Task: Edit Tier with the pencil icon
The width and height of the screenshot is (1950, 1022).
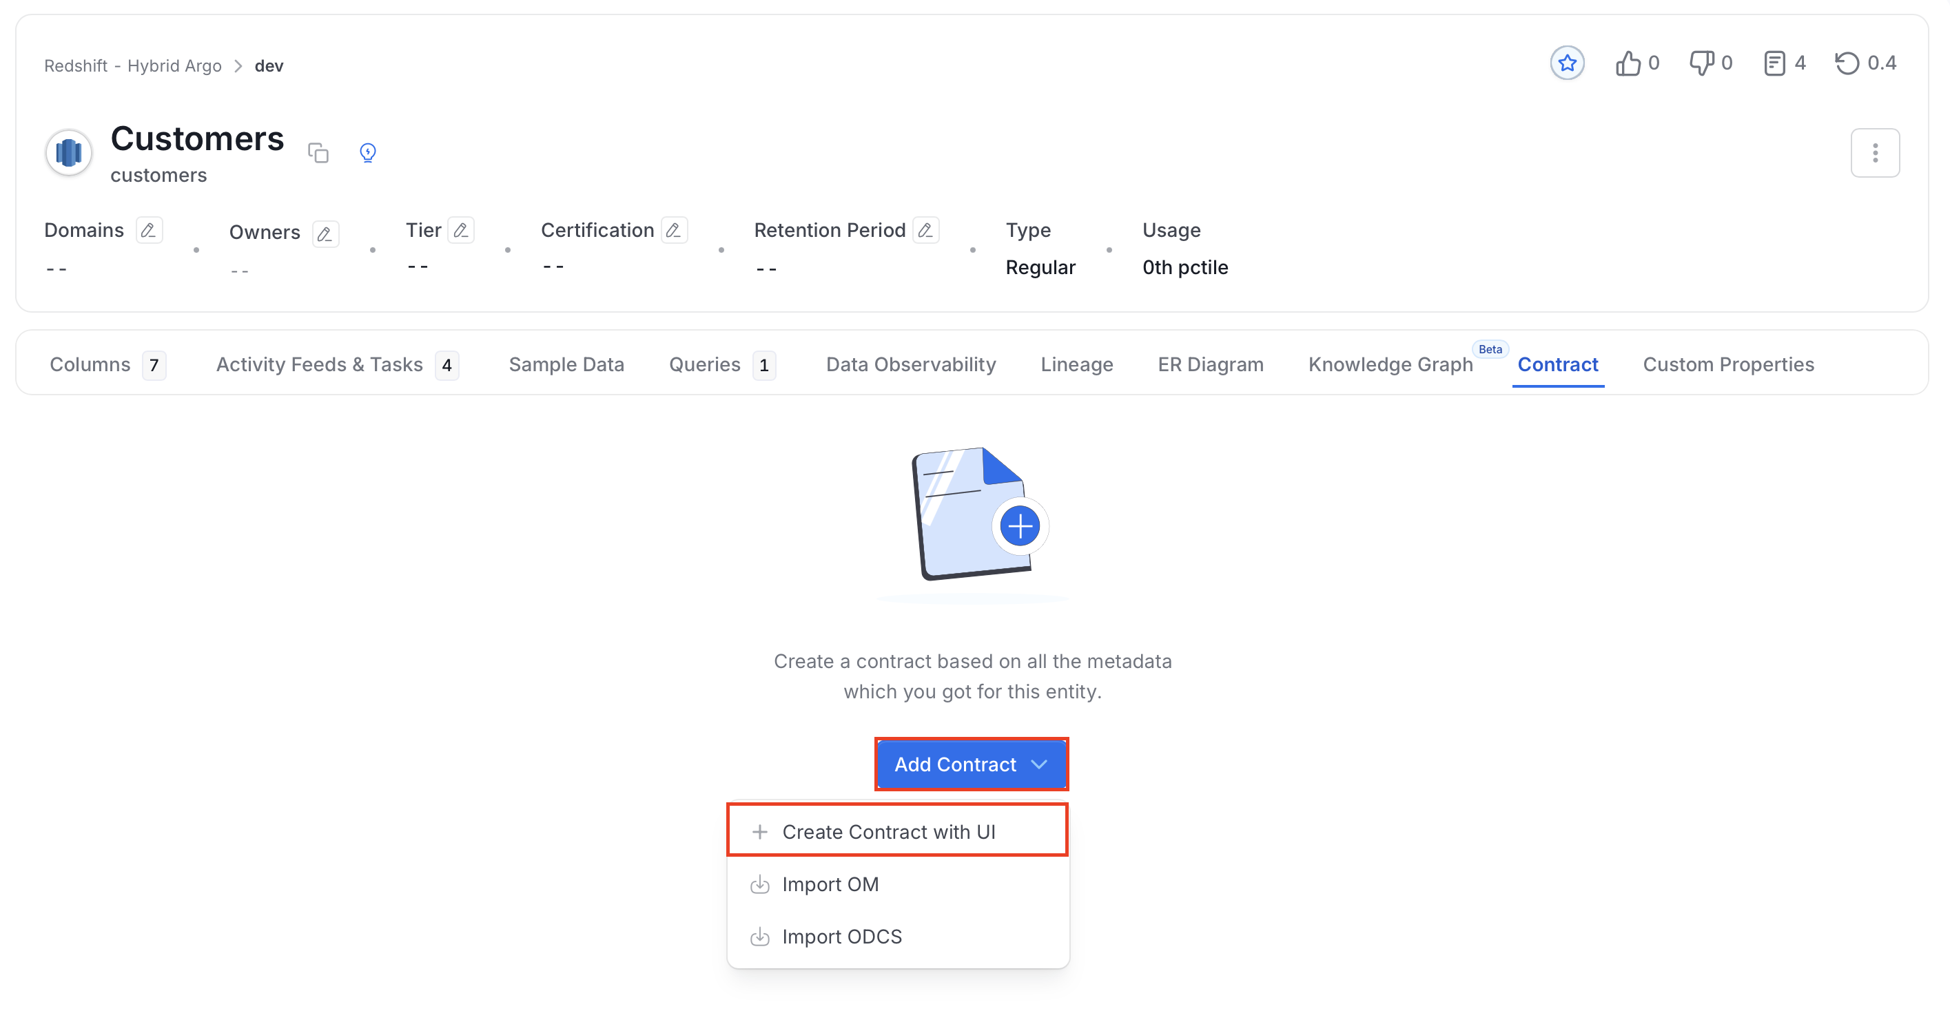Action: coord(461,230)
